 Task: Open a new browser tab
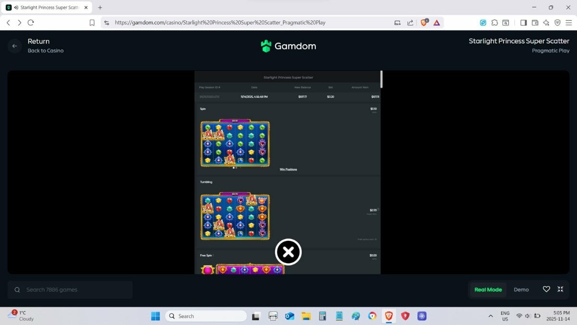[100, 8]
